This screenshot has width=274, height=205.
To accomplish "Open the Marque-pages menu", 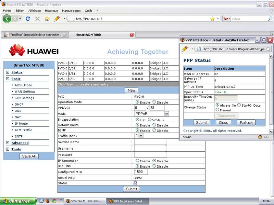I will (71, 11).
